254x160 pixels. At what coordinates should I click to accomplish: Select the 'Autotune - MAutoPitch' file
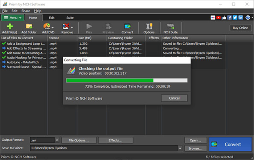(x=22, y=62)
